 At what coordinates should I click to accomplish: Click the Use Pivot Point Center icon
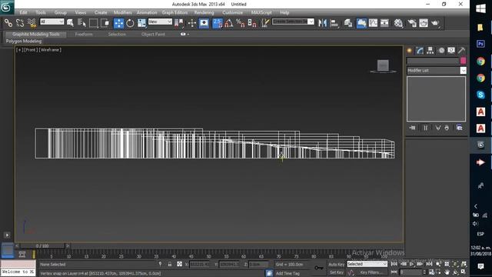click(x=178, y=23)
